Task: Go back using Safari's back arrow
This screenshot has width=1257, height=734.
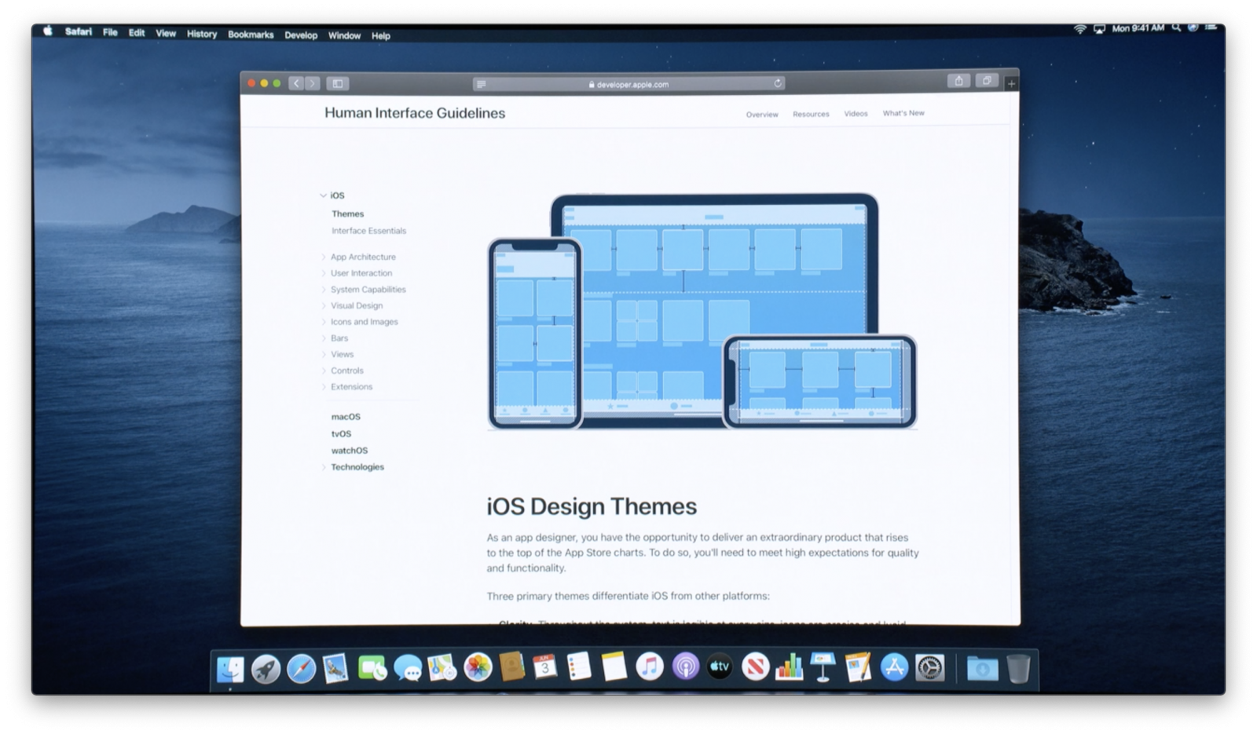Action: 296,83
